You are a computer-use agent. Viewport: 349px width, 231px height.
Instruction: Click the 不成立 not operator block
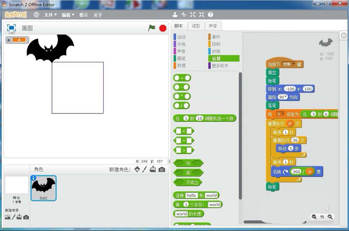pyautogui.click(x=188, y=182)
